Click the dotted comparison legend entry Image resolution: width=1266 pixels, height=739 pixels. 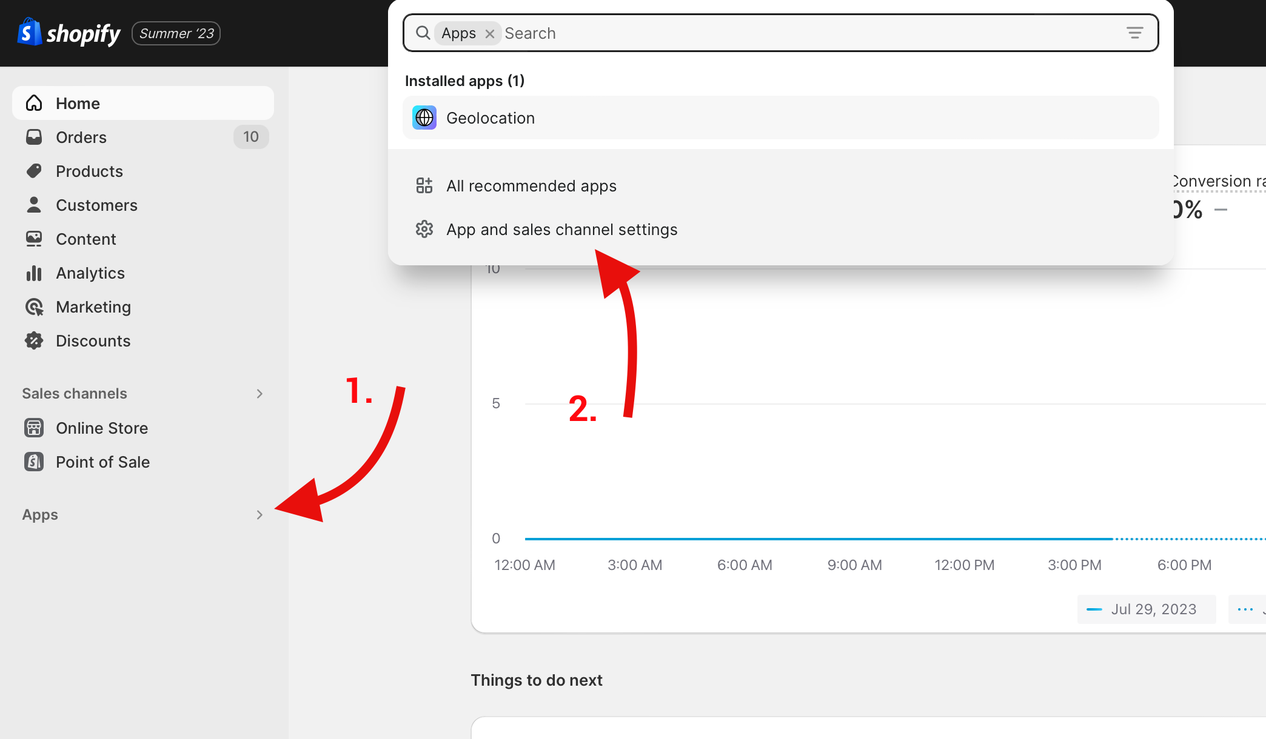[1247, 609]
